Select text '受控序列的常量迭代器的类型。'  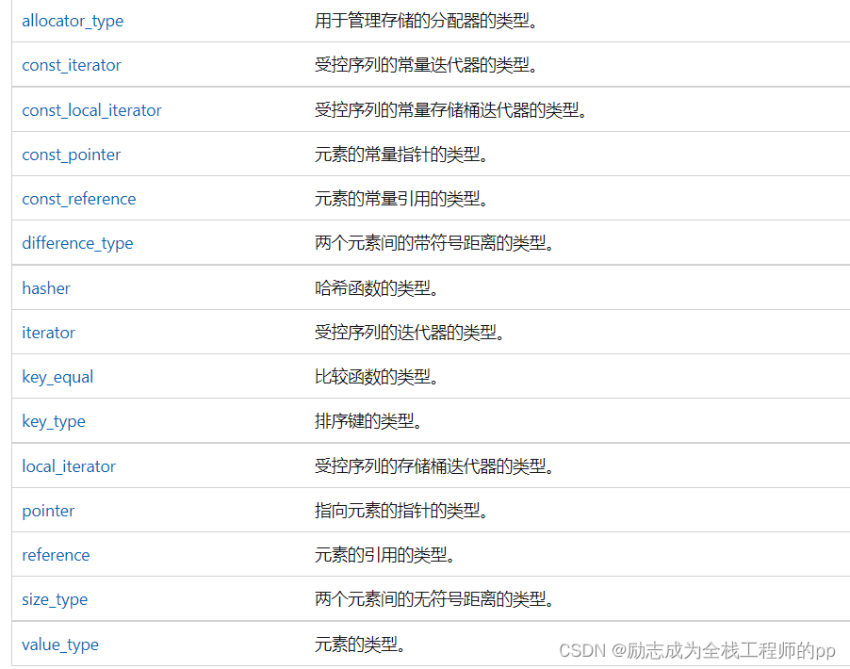coord(426,65)
